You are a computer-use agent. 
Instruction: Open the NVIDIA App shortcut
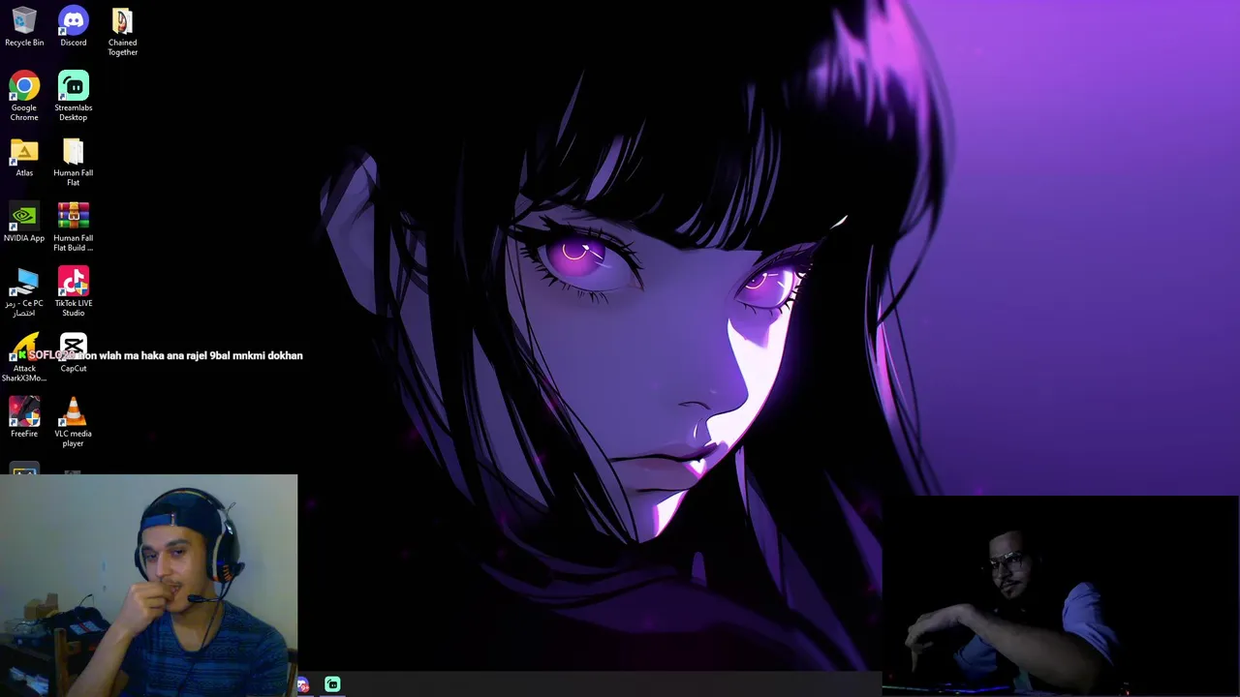click(x=24, y=223)
